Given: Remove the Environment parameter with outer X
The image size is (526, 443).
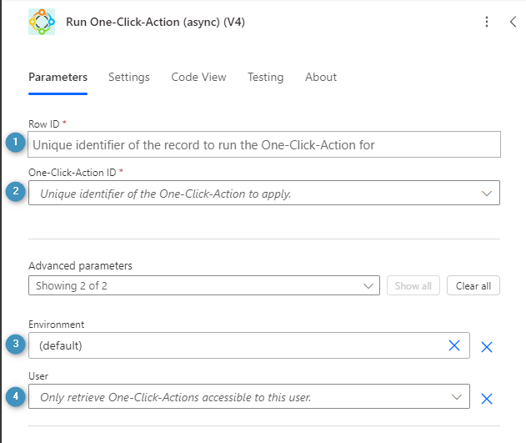Looking at the screenshot, I should point(487,347).
